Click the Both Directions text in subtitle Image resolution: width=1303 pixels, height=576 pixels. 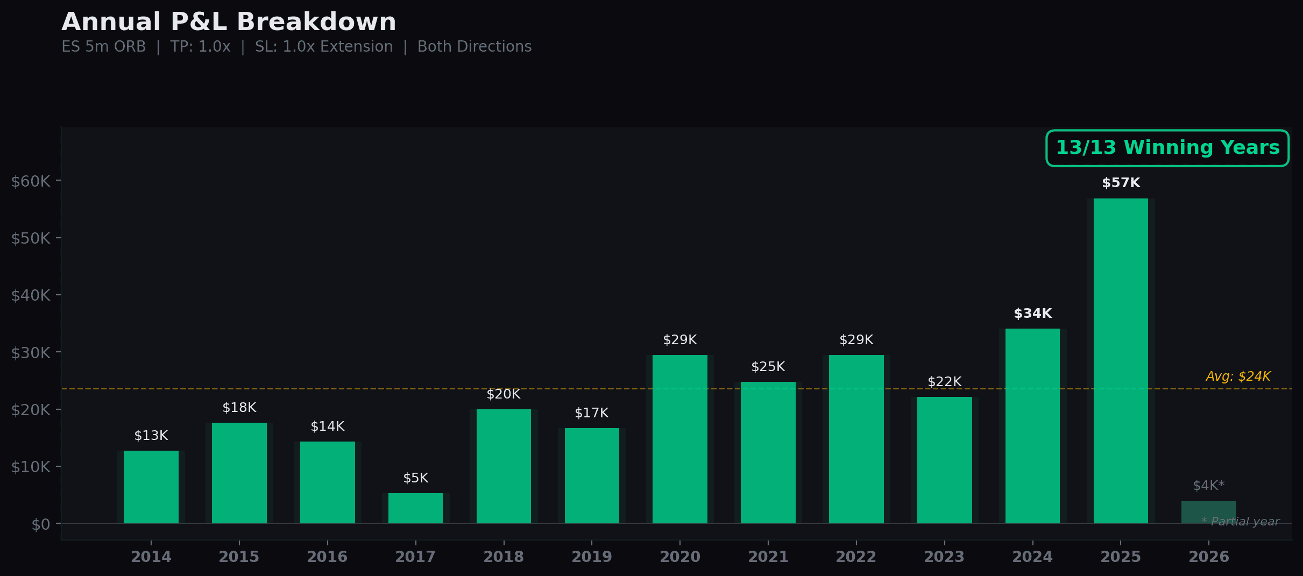[474, 46]
